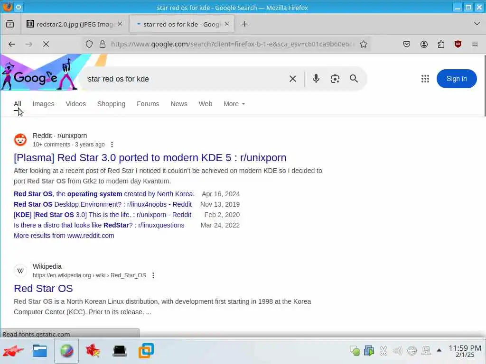This screenshot has width=486, height=364.
Task: Close the star red os Google tab
Action: point(227,24)
